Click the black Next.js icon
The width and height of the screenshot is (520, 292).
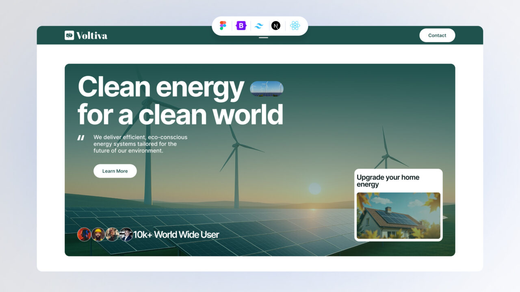click(x=276, y=26)
